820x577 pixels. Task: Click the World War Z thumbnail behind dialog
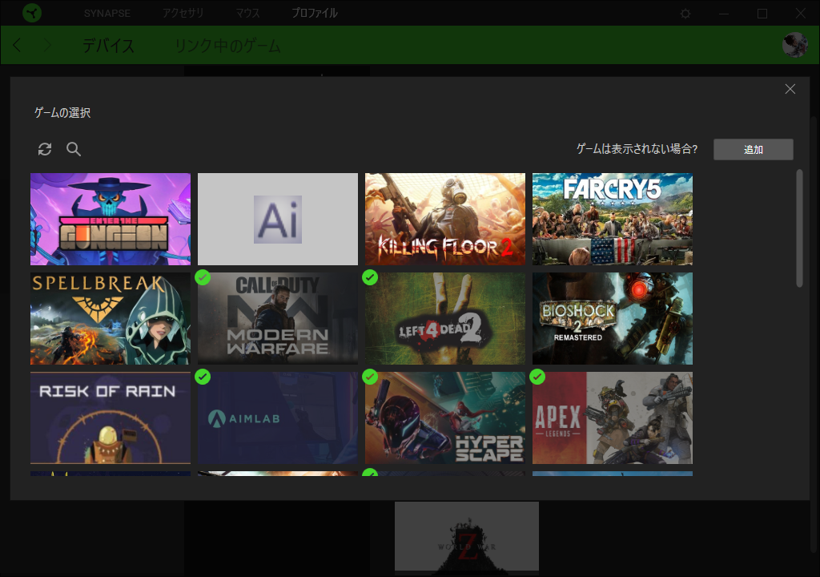pyautogui.click(x=467, y=536)
